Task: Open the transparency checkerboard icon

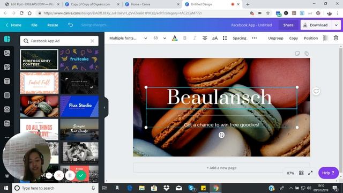Action: click(x=325, y=38)
